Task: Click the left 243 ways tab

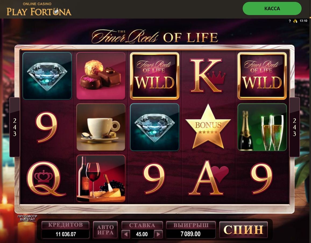Action: pos(15,127)
